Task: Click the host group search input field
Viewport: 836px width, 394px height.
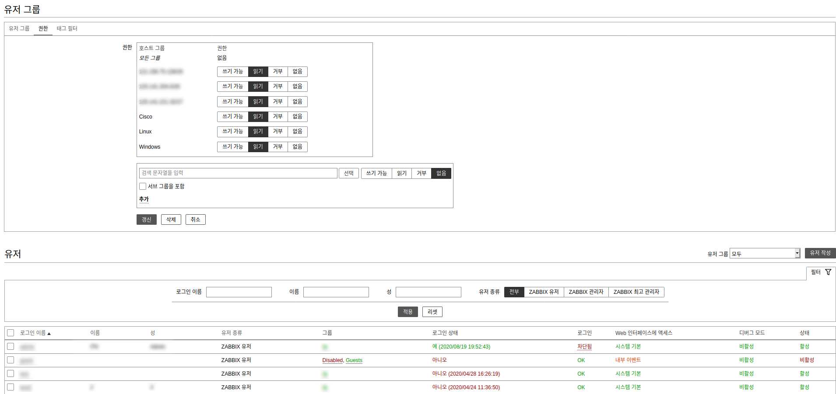Action: click(238, 173)
